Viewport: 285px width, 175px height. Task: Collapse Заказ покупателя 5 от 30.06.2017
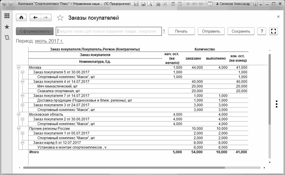pos(23,72)
